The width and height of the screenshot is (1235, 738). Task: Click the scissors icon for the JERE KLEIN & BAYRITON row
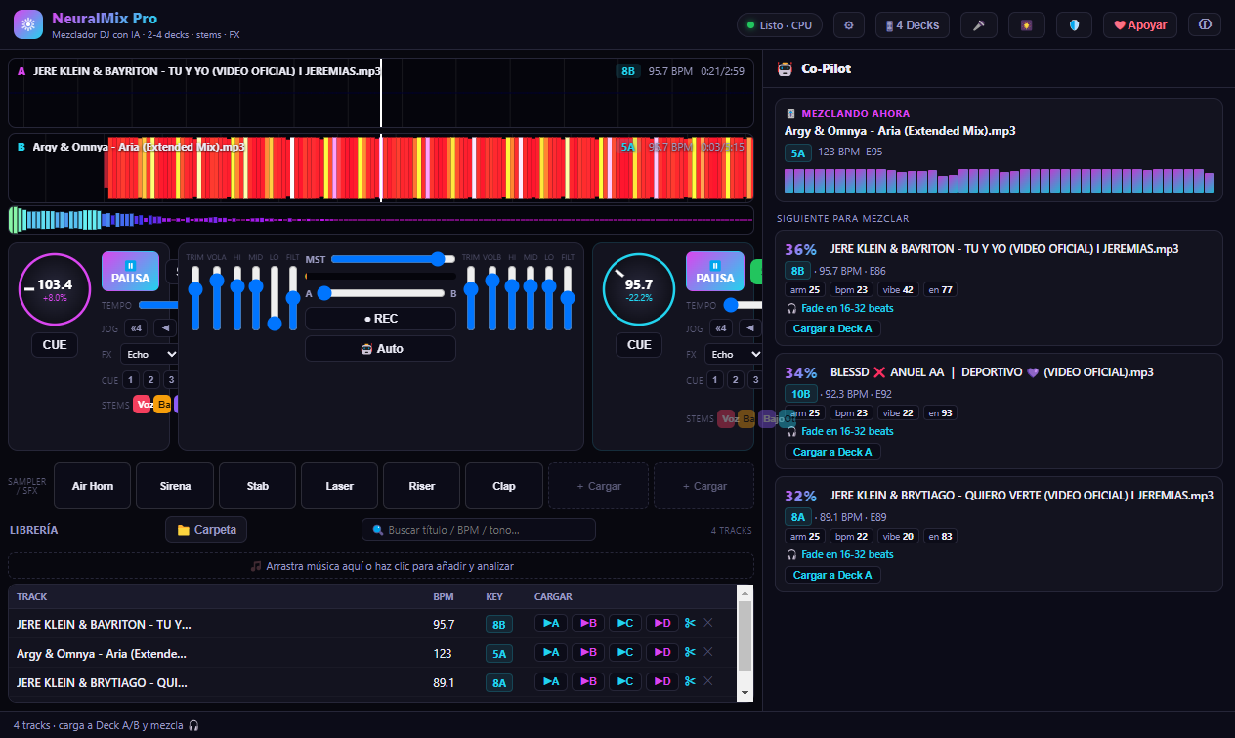pos(690,623)
